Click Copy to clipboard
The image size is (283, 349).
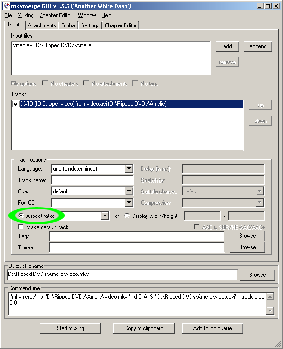(144, 328)
